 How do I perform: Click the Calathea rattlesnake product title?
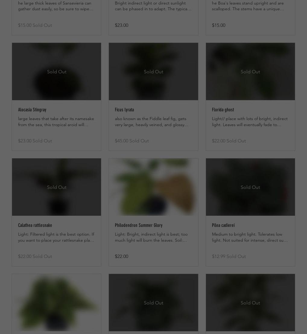[35, 225]
